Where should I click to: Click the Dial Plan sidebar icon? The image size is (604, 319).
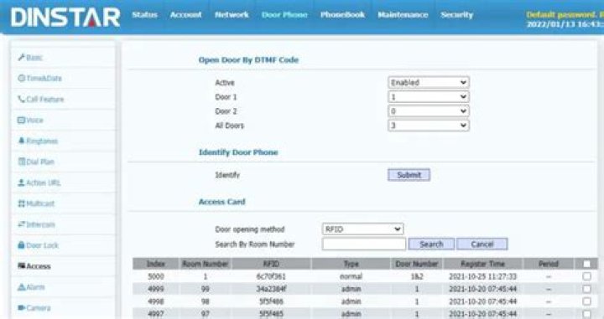point(22,162)
